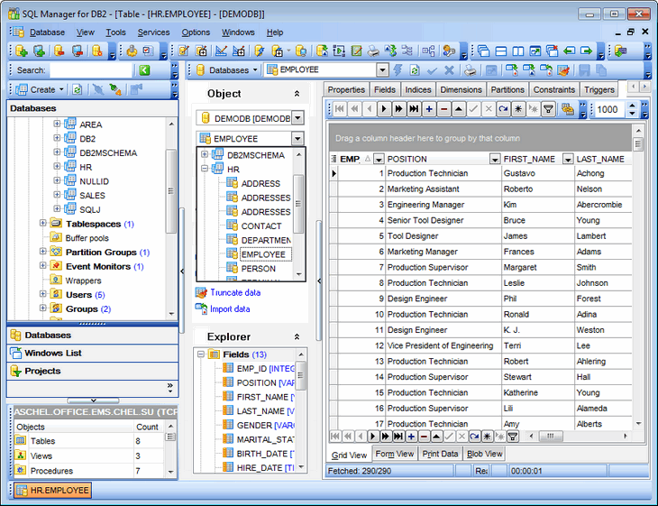Collapse the HR node in Object tree

(205, 169)
